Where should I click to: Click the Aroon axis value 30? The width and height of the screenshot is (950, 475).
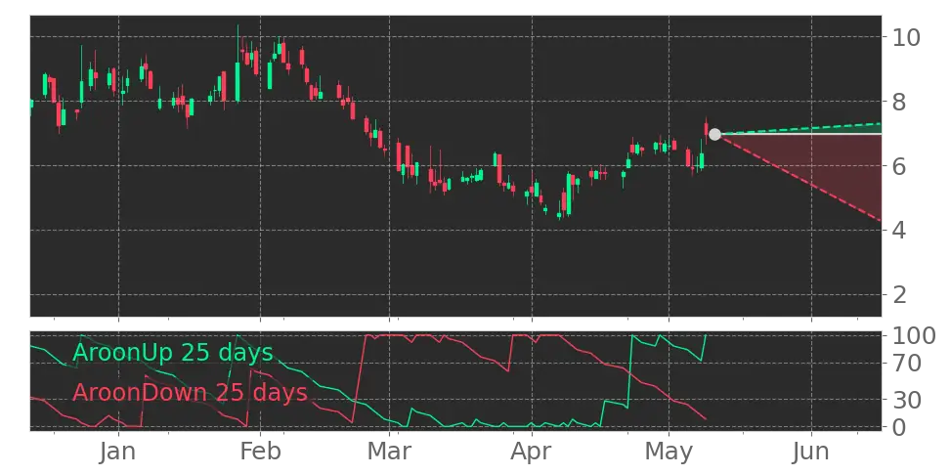point(905,400)
